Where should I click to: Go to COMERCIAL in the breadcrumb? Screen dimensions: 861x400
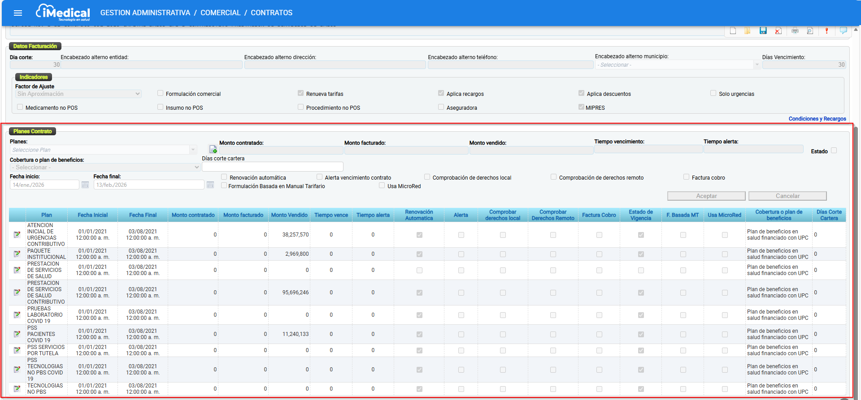(x=220, y=13)
